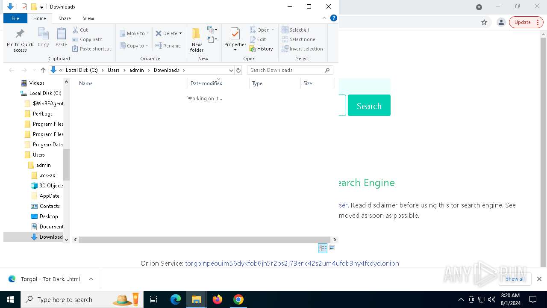The image size is (547, 308).
Task: Click the Delete button in Organize
Action: click(x=166, y=33)
